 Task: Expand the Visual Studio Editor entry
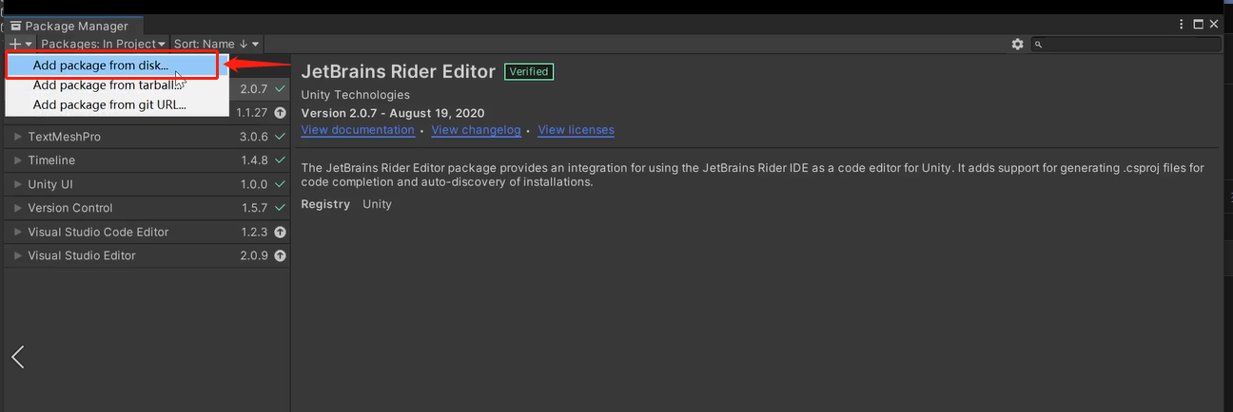pos(17,255)
